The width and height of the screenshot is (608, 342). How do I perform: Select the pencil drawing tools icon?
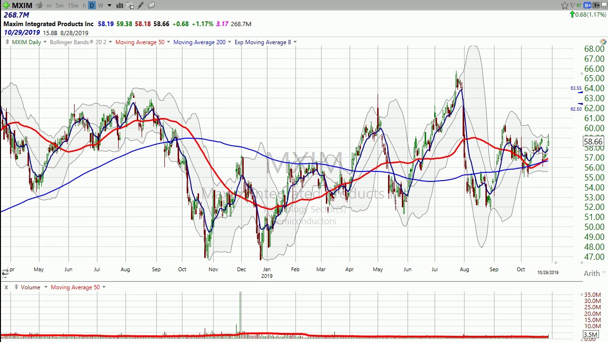pos(141,5)
